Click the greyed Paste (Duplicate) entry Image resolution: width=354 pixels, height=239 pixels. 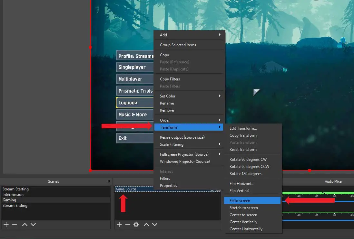pyautogui.click(x=189, y=69)
